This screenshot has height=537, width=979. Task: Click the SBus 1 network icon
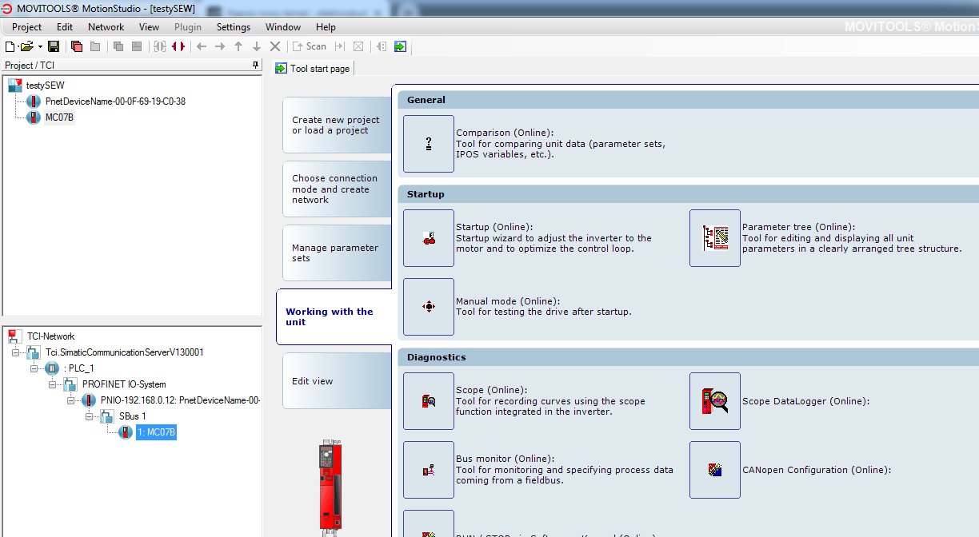point(107,416)
